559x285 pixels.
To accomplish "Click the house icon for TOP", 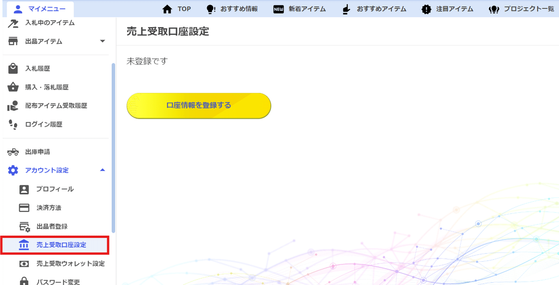I will pyautogui.click(x=167, y=9).
